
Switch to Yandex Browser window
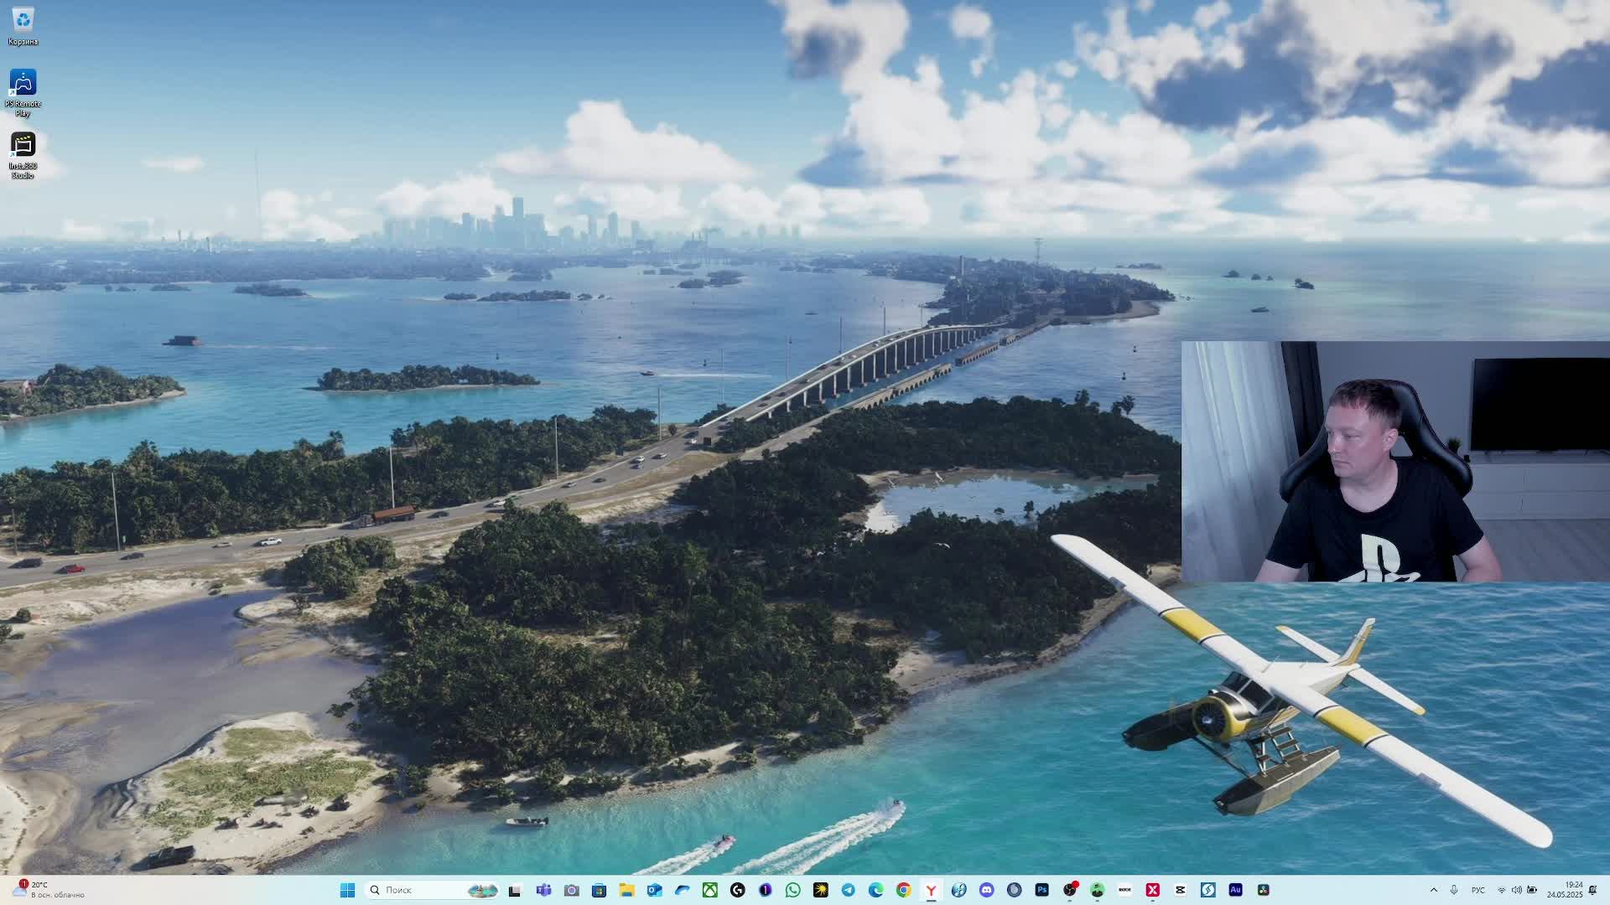coord(931,890)
